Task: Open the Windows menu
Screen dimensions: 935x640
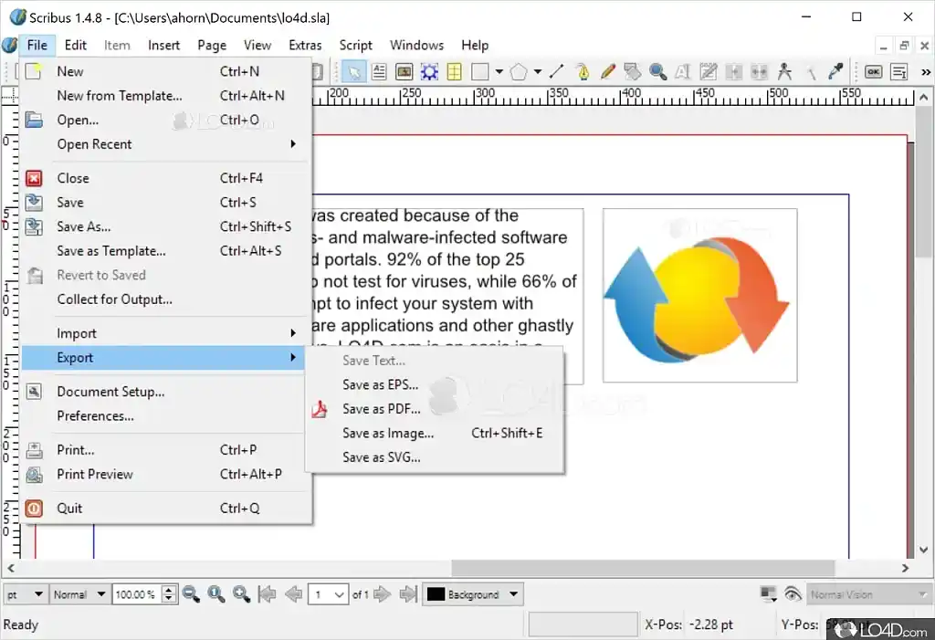Action: 416,46
